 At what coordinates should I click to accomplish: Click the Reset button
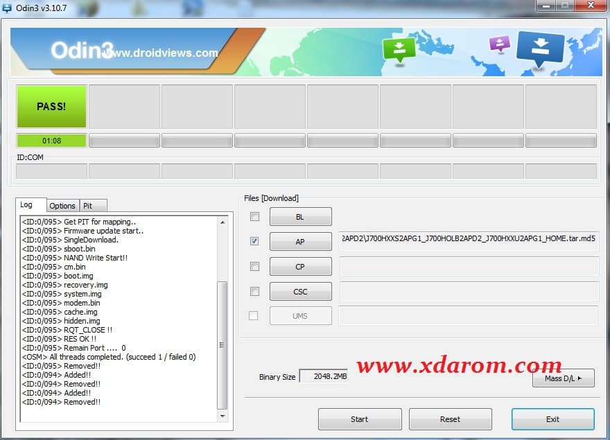(x=450, y=419)
